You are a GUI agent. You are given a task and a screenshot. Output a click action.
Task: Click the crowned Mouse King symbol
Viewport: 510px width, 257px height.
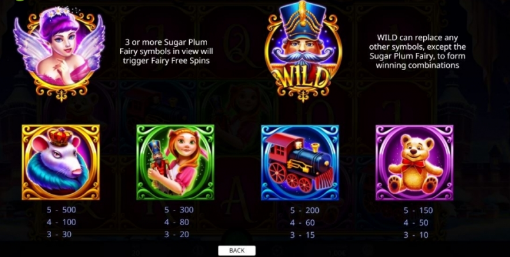click(61, 162)
